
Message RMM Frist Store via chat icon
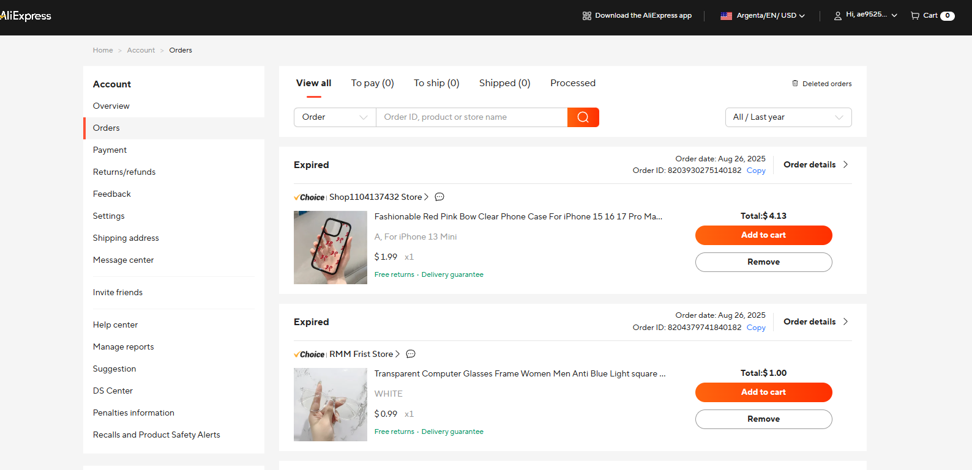(411, 354)
